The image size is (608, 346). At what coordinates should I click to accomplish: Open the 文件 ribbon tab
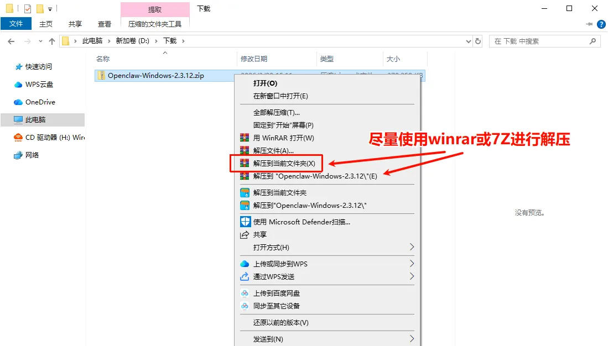point(16,24)
